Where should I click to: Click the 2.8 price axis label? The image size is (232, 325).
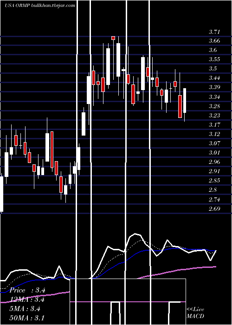click(x=213, y=189)
